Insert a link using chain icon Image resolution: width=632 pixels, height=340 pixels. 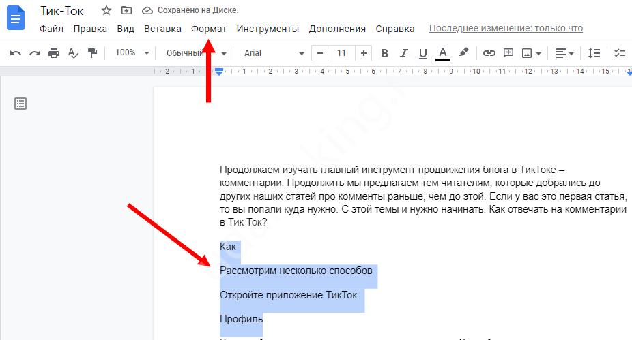[489, 53]
